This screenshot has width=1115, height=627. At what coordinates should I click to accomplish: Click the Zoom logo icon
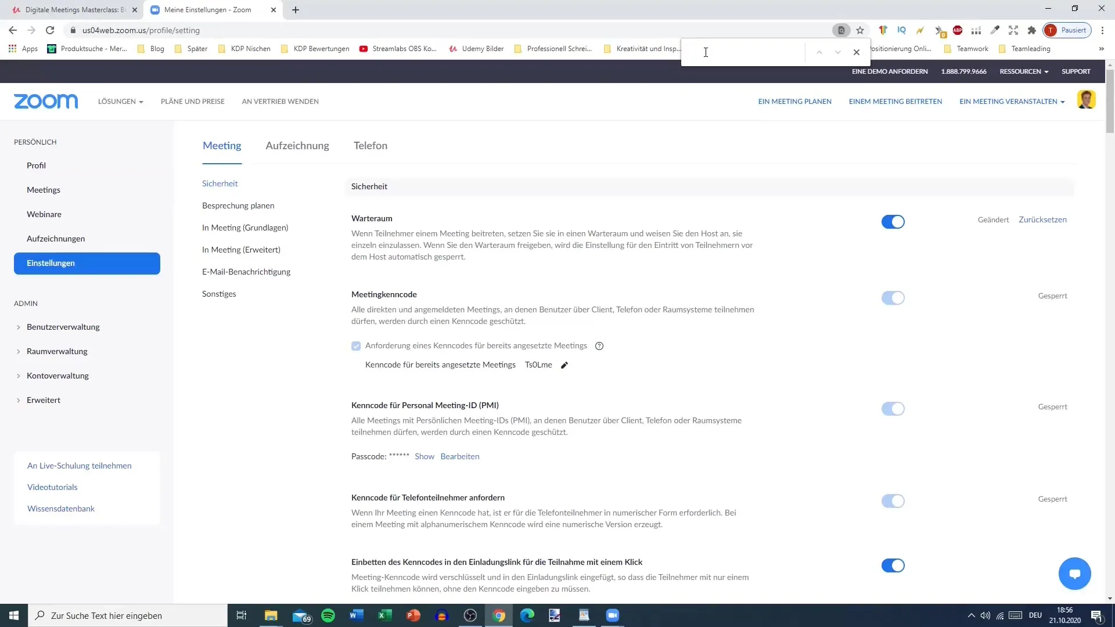[x=45, y=101]
